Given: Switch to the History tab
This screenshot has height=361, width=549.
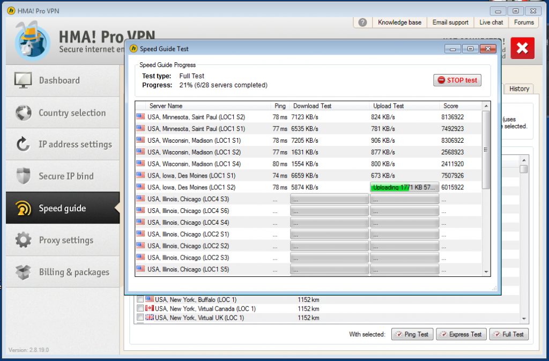Looking at the screenshot, I should tap(519, 89).
